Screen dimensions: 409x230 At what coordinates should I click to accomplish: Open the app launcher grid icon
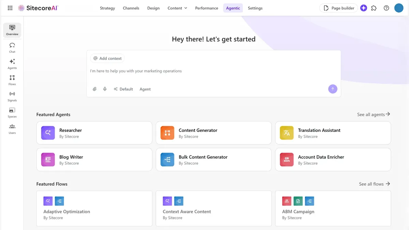tap(10, 8)
